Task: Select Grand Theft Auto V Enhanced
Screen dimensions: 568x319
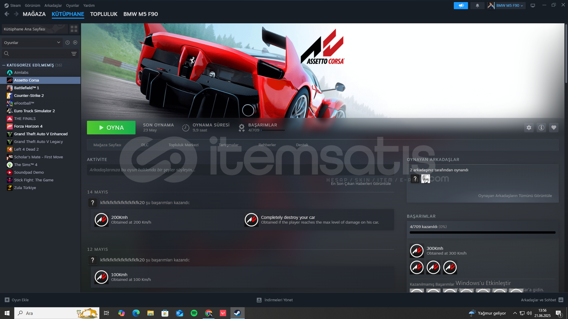Action: point(40,134)
